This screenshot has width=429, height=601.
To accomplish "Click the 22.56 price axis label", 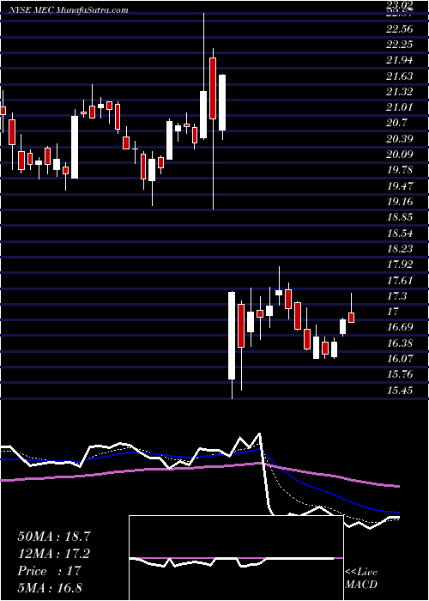I will click(400, 28).
